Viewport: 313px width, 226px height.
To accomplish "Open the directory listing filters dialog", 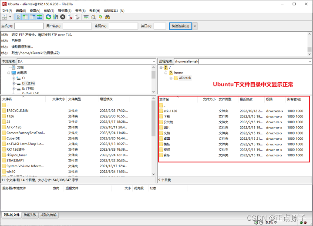I will 86,17.
